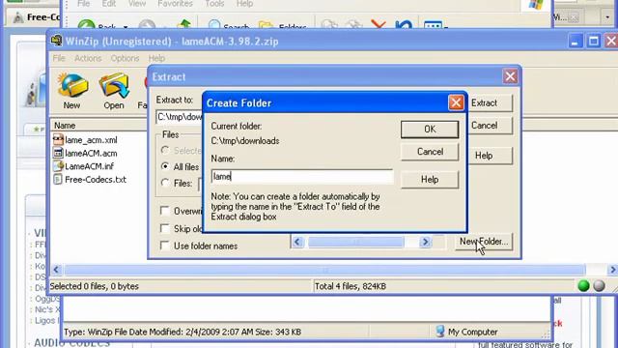
Task: Click the gray status light icon
Action: pos(599,286)
